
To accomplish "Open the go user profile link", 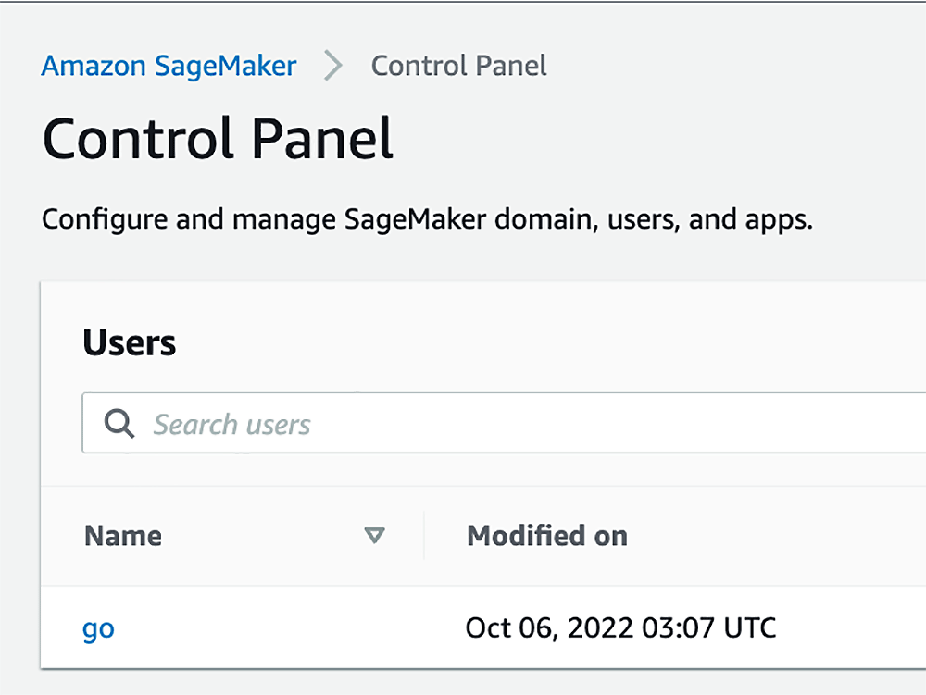I will tap(99, 629).
